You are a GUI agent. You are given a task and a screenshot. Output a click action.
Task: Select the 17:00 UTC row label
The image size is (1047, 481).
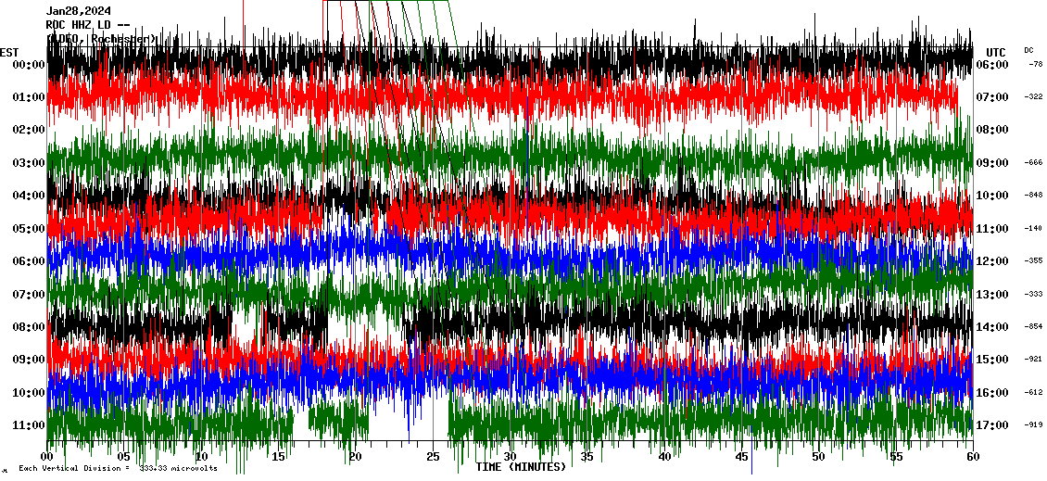(x=991, y=425)
